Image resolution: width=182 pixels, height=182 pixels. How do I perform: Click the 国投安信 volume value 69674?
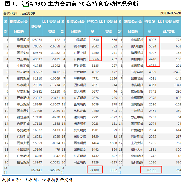pyautogui.click(x=37, y=53)
